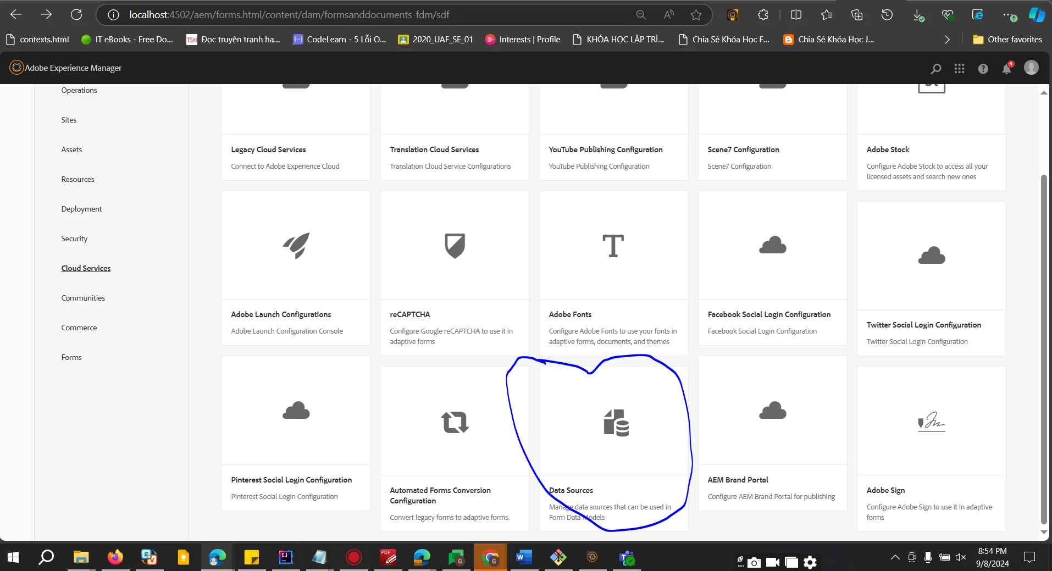Open Windows Start menu

tap(13, 557)
